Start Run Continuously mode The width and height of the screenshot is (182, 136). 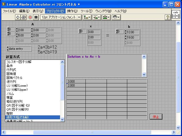tap(24, 17)
